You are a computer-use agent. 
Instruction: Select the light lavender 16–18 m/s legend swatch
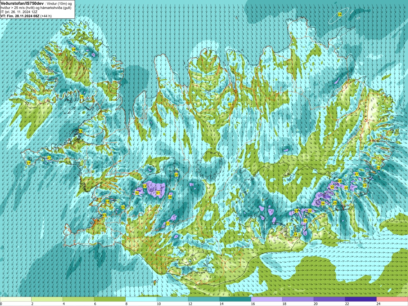[x=267, y=299]
